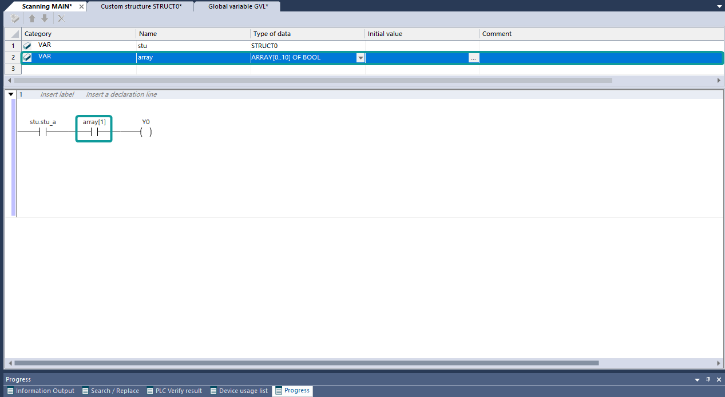Click the Insert label link
725x397 pixels.
[x=57, y=94]
